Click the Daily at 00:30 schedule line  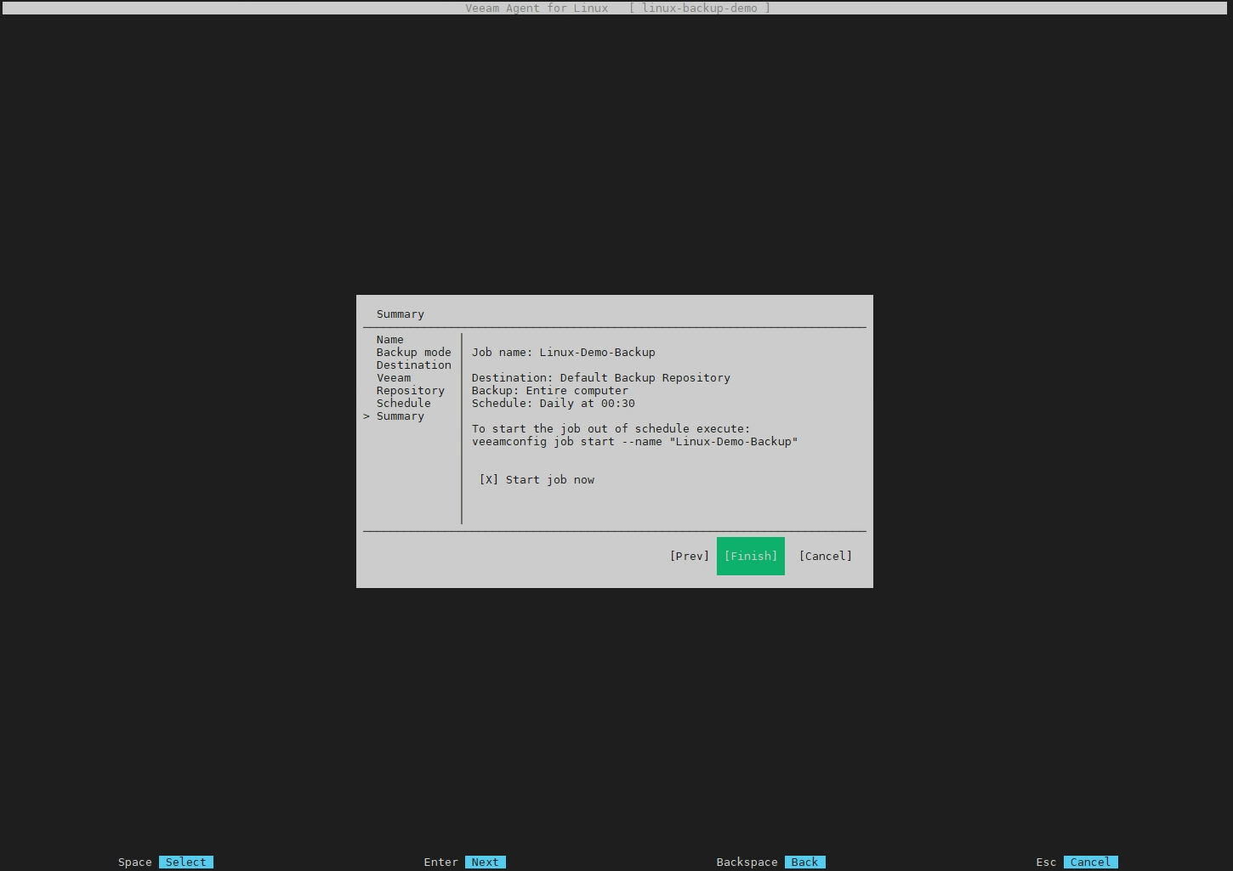click(553, 404)
